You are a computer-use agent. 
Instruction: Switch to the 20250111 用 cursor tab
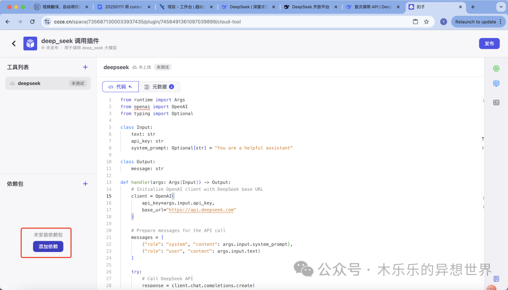pos(124,7)
